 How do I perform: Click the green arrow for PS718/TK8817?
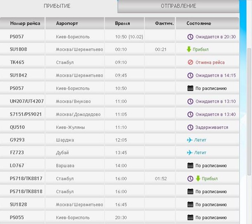[198, 178]
